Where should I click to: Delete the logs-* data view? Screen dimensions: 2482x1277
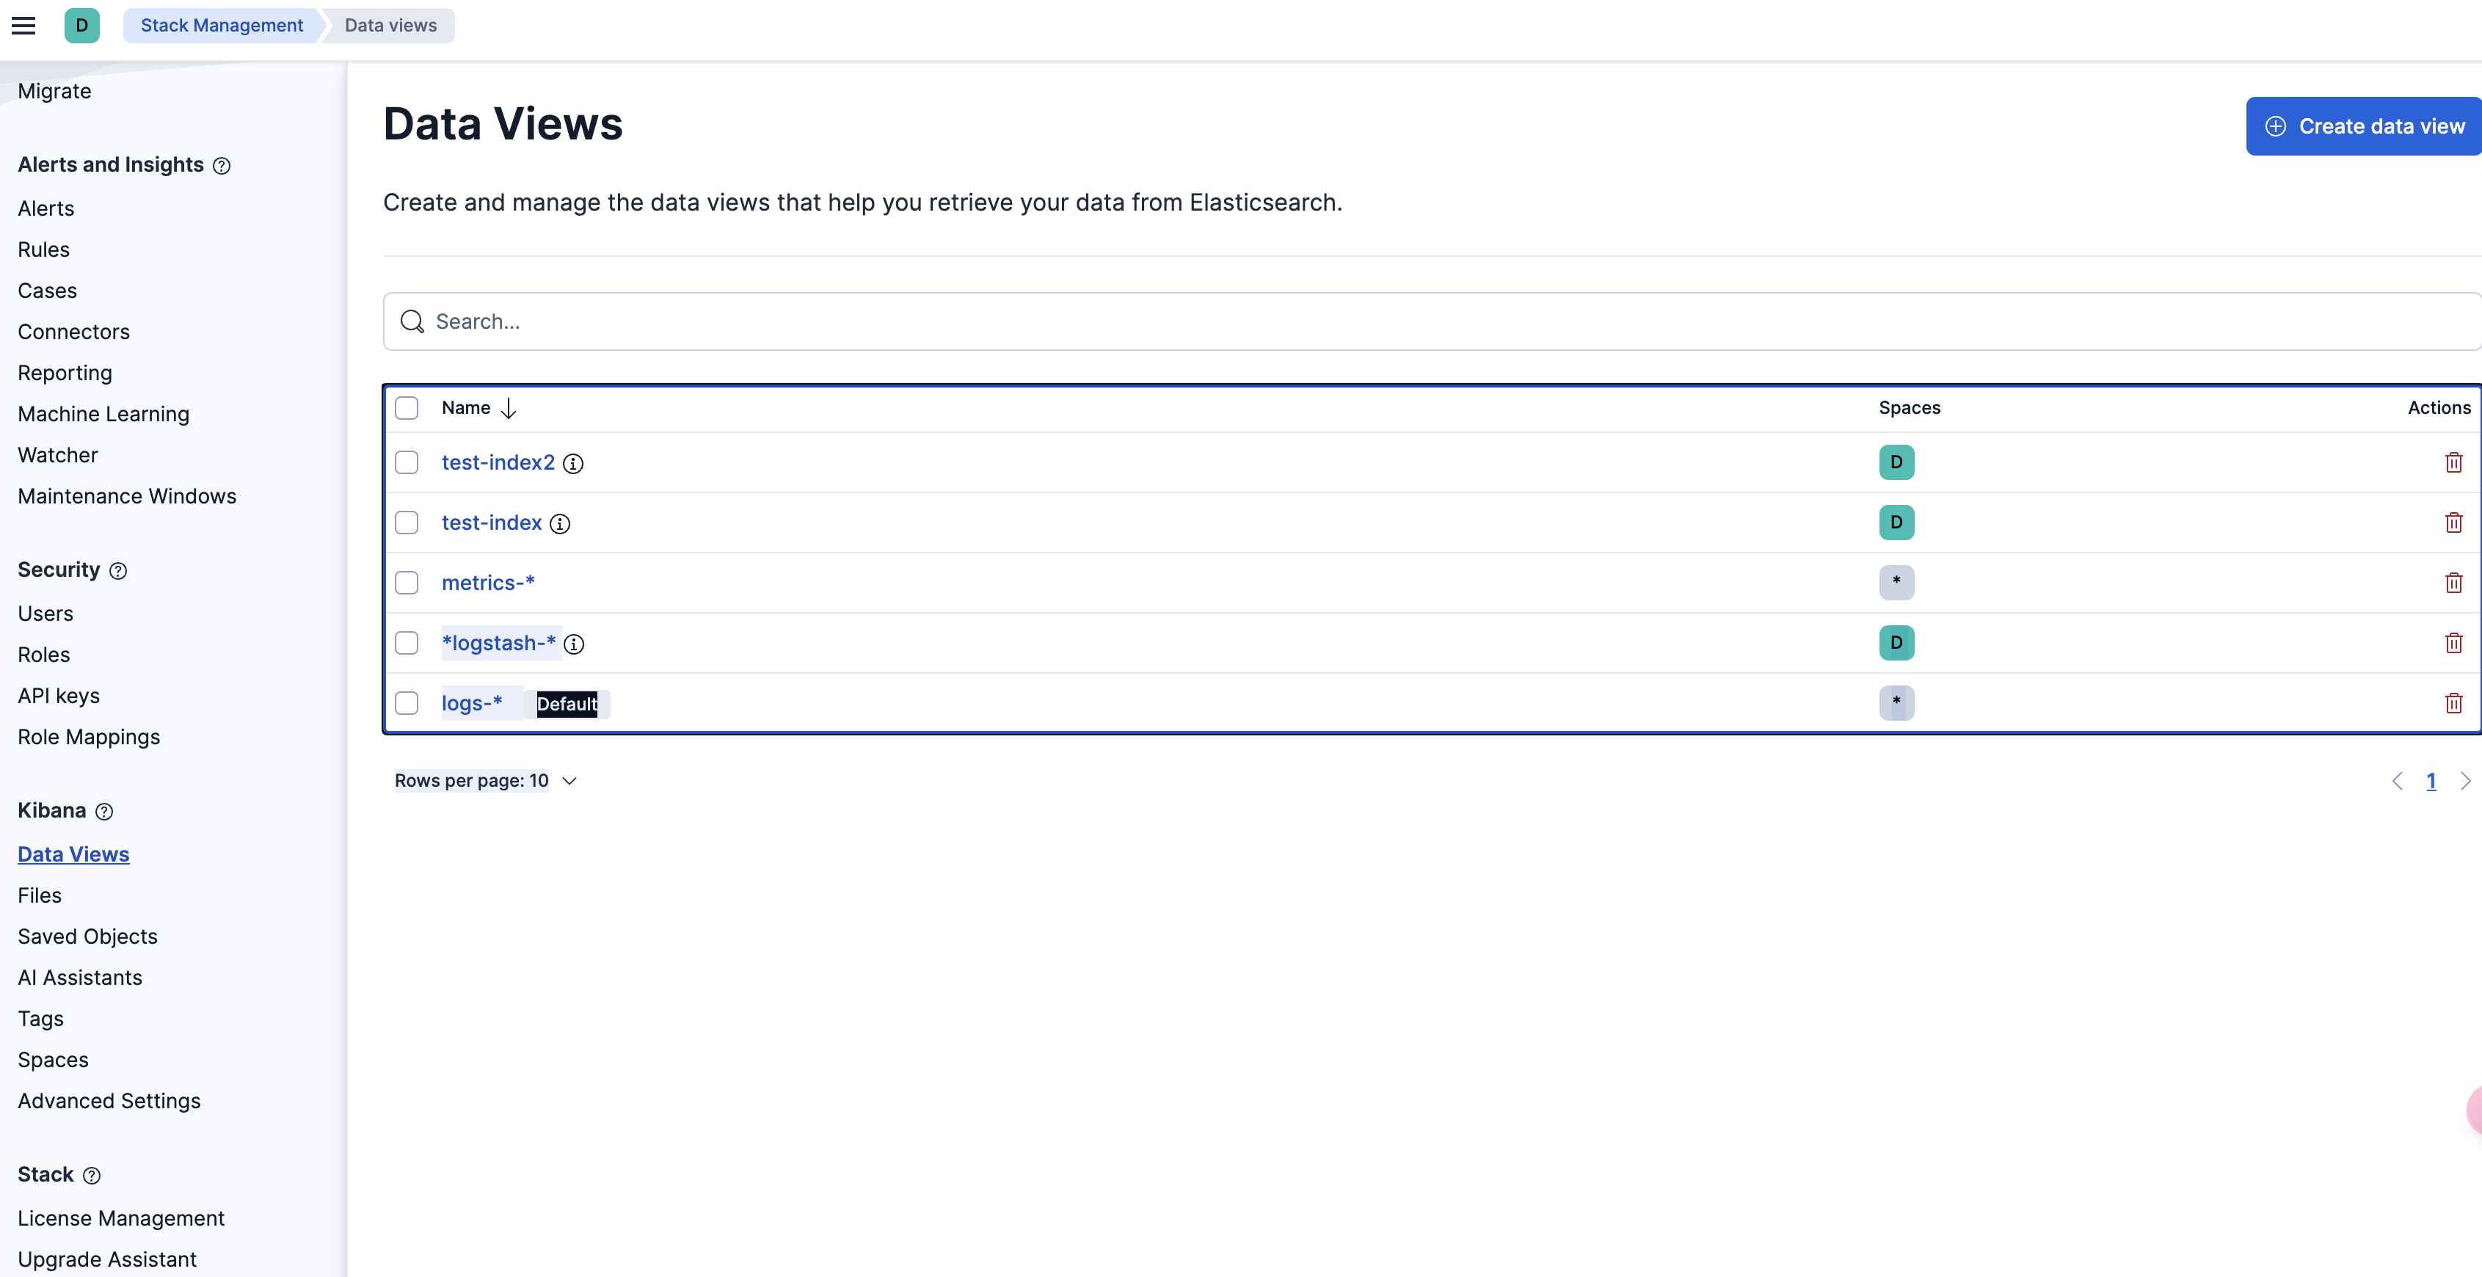point(2453,704)
